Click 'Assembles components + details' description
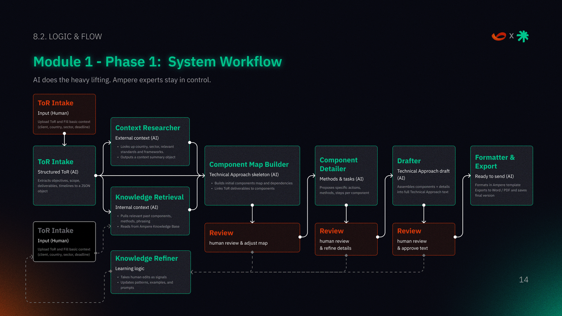This screenshot has width=562, height=316. pyautogui.click(x=423, y=189)
